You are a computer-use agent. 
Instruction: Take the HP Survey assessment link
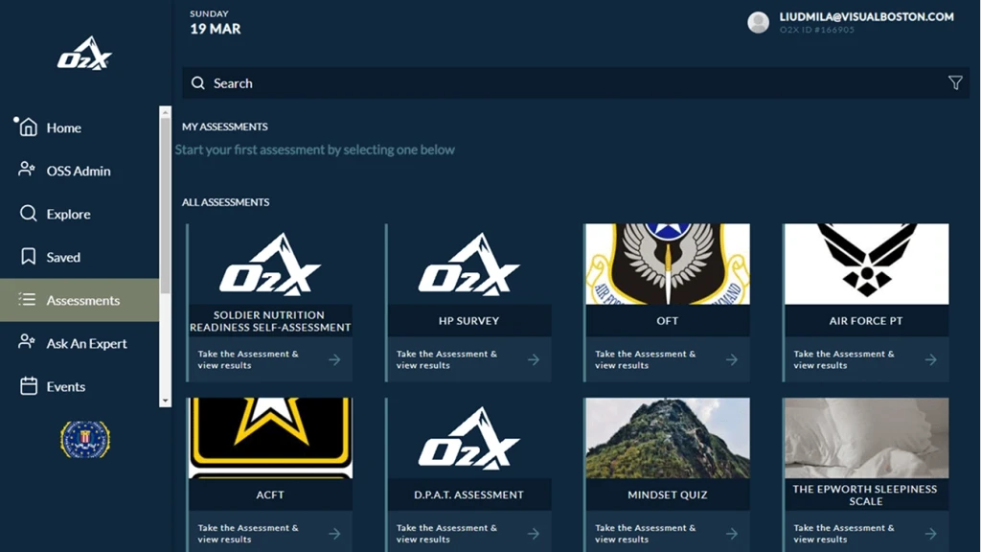coord(446,360)
